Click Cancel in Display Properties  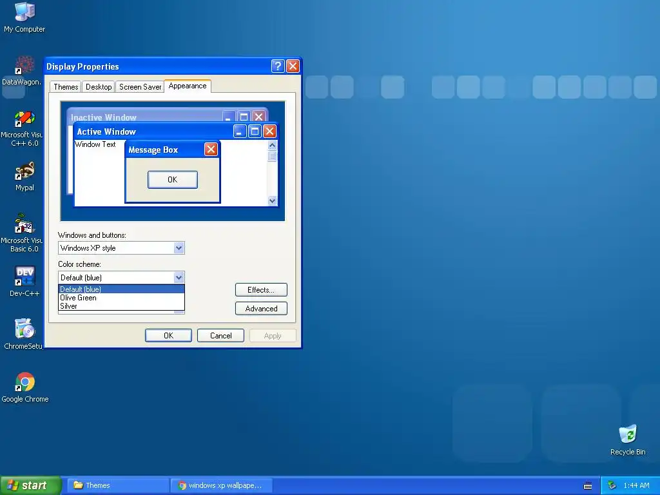220,335
